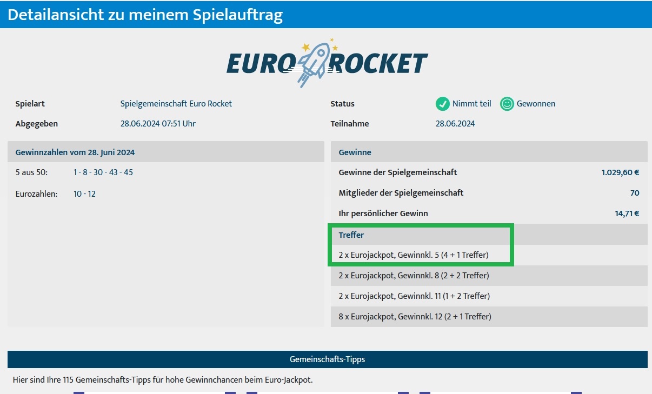Click '115 Gemeinschafts-Tipps' description text
The height and width of the screenshot is (394, 652).
coord(163,380)
